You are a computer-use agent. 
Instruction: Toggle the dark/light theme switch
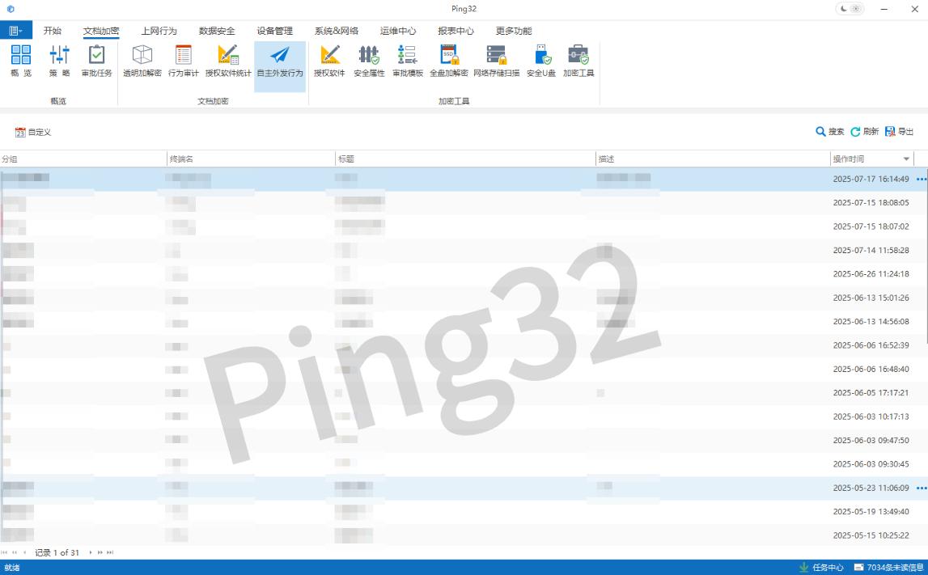850,9
